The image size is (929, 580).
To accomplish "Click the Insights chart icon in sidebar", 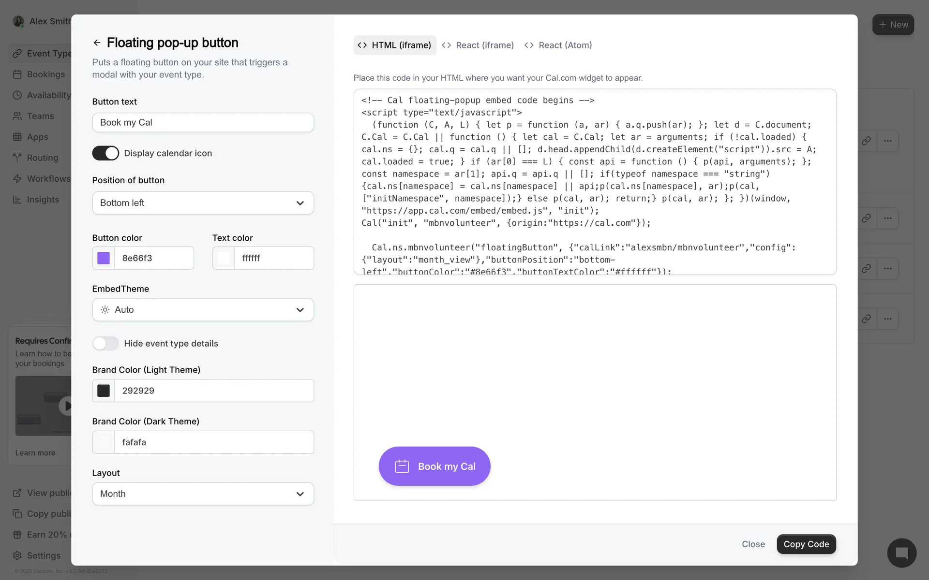I will pyautogui.click(x=17, y=200).
